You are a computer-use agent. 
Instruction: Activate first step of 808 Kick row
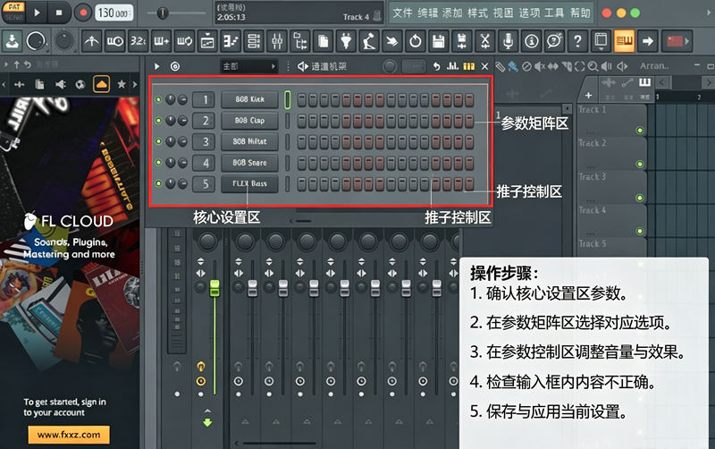coord(302,99)
